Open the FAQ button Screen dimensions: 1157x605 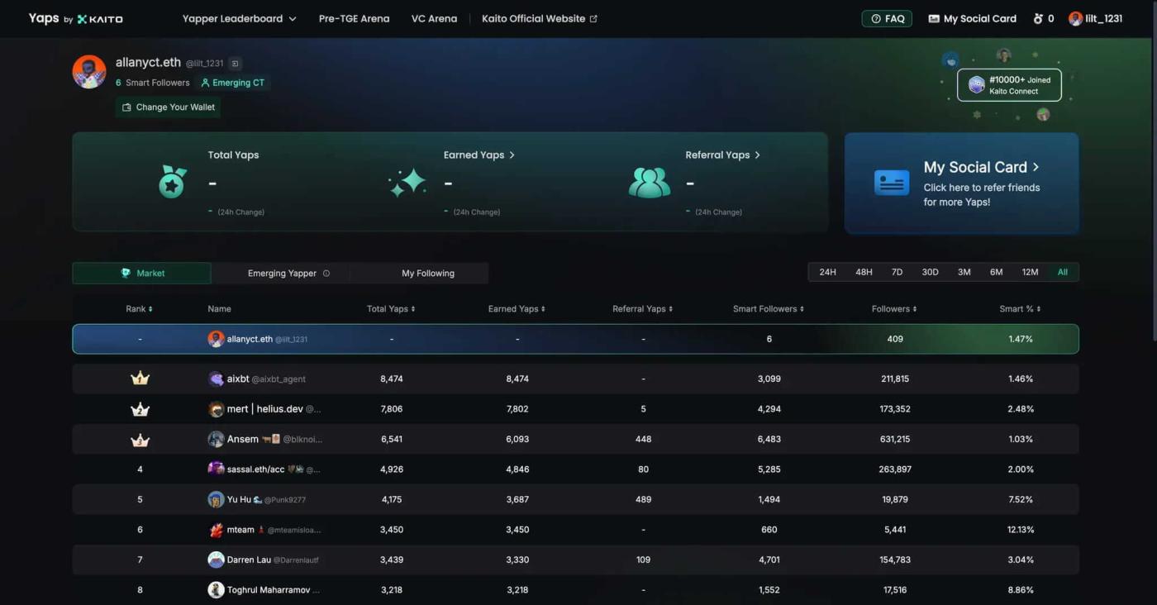[887, 18]
